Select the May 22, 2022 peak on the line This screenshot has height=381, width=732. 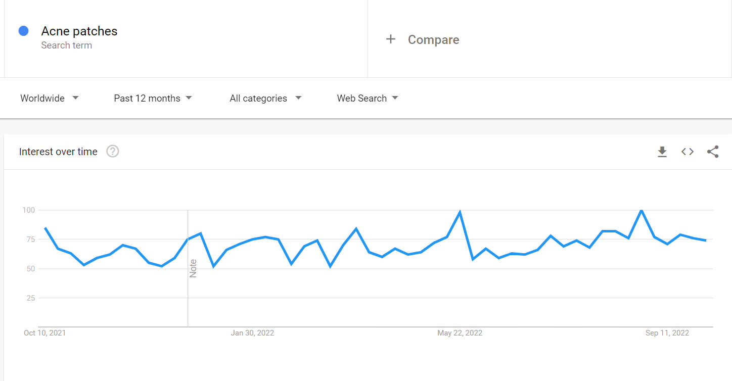(460, 212)
